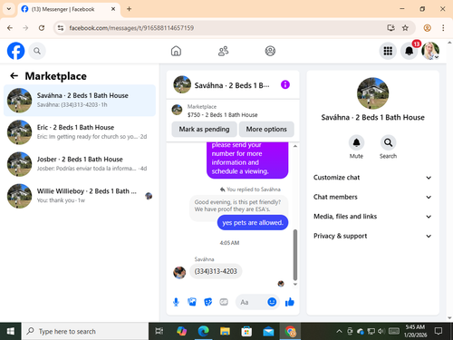The height and width of the screenshot is (340, 453).
Task: Click the browser address bar URL
Action: (131, 28)
